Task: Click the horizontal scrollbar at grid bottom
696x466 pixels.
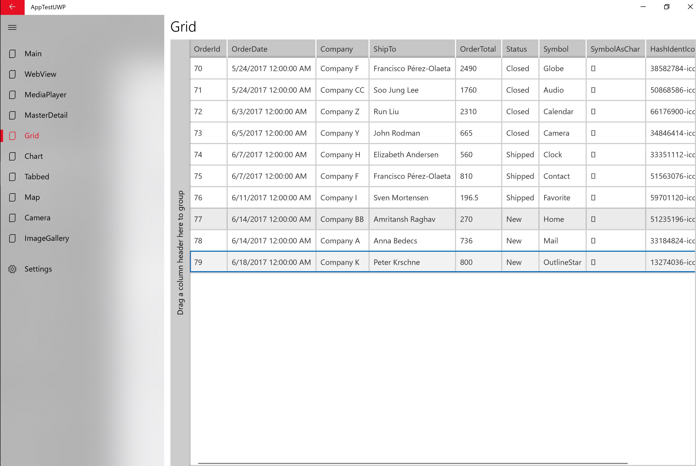Action: click(412, 463)
